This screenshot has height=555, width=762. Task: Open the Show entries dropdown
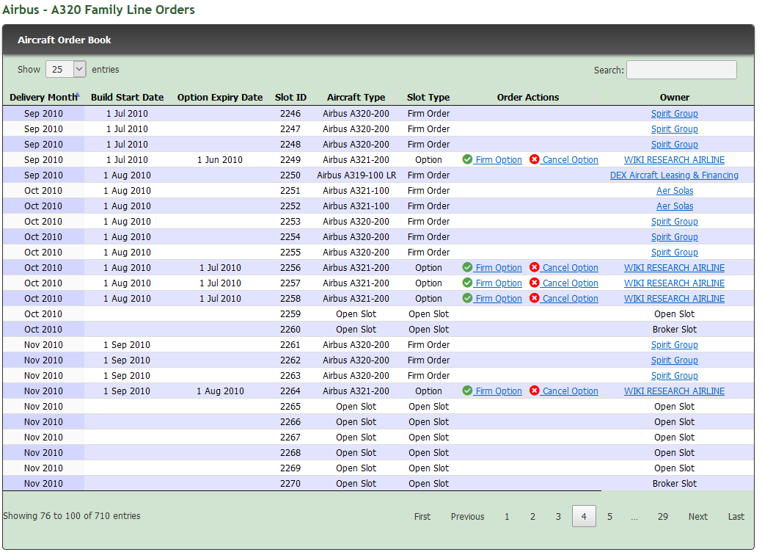tap(66, 69)
